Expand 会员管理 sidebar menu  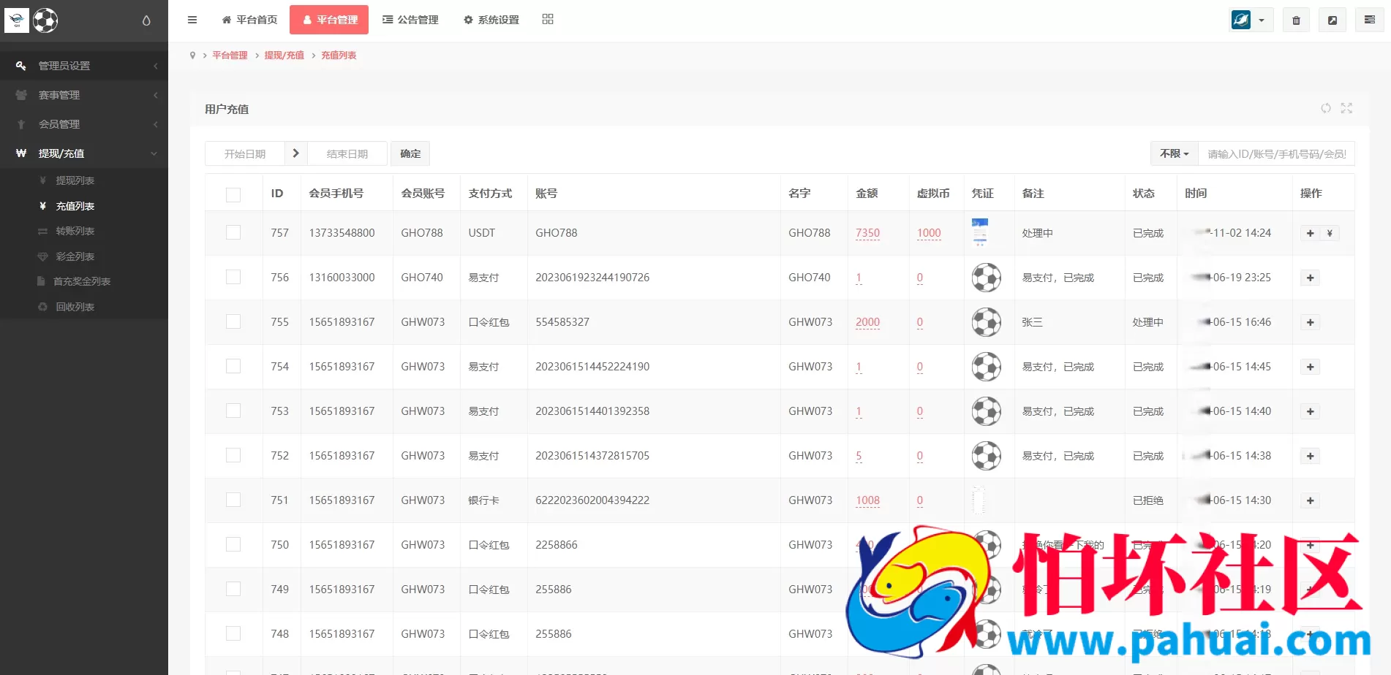pos(84,124)
